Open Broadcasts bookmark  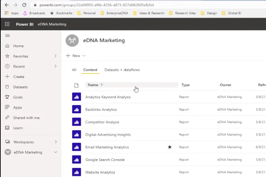[34, 13]
